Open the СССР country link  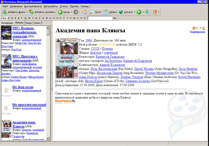(95, 49)
